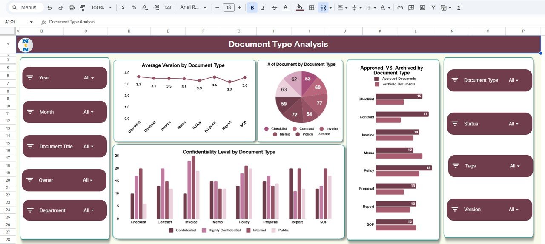Open the Status slicer dropdown
545x244 pixels.
click(514, 124)
